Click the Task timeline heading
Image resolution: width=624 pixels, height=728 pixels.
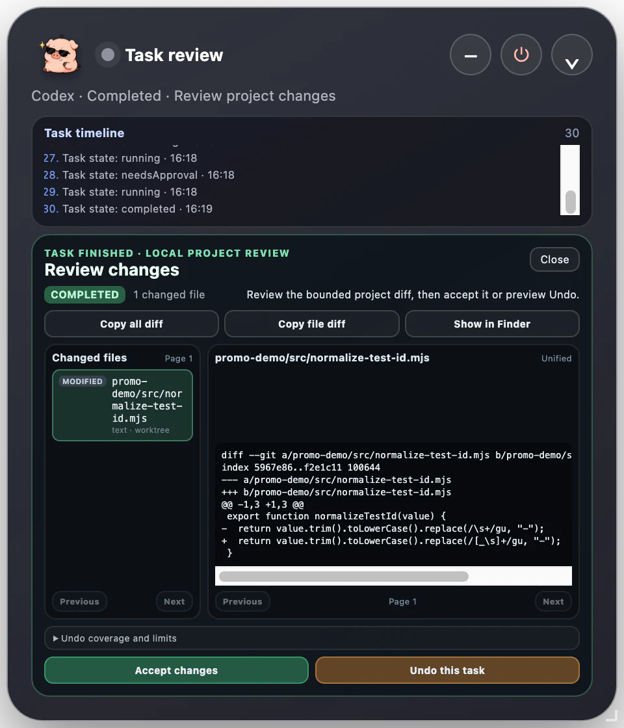pyautogui.click(x=84, y=133)
